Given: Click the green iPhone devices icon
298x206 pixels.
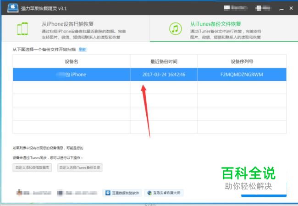Looking at the screenshot, I should (x=22, y=29).
